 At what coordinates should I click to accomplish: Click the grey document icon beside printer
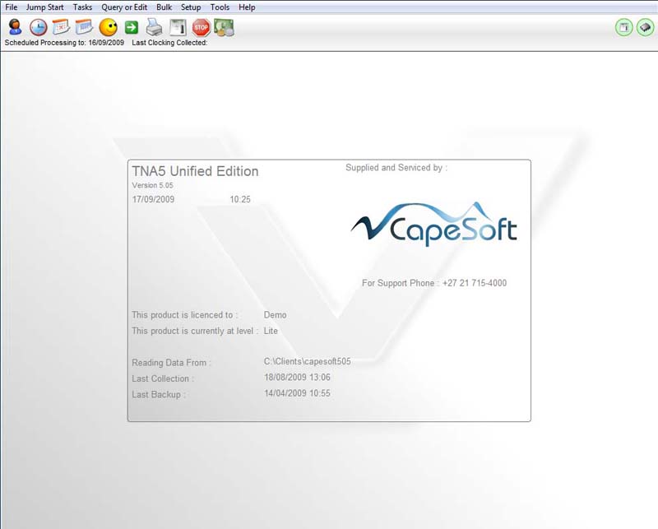178,27
